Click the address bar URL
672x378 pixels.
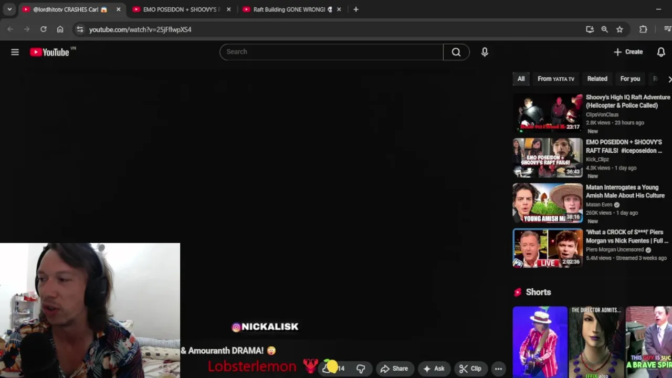coord(140,29)
